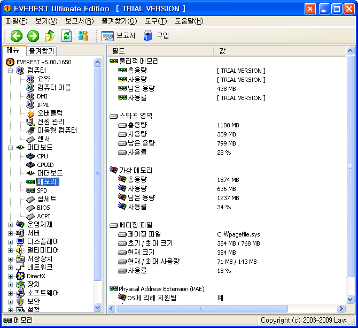This screenshot has height=328, width=358.
Task: Click the 값 column header
Action: point(279,51)
